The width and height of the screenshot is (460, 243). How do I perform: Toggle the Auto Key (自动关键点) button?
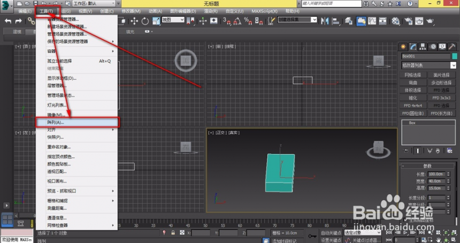(x=331, y=233)
